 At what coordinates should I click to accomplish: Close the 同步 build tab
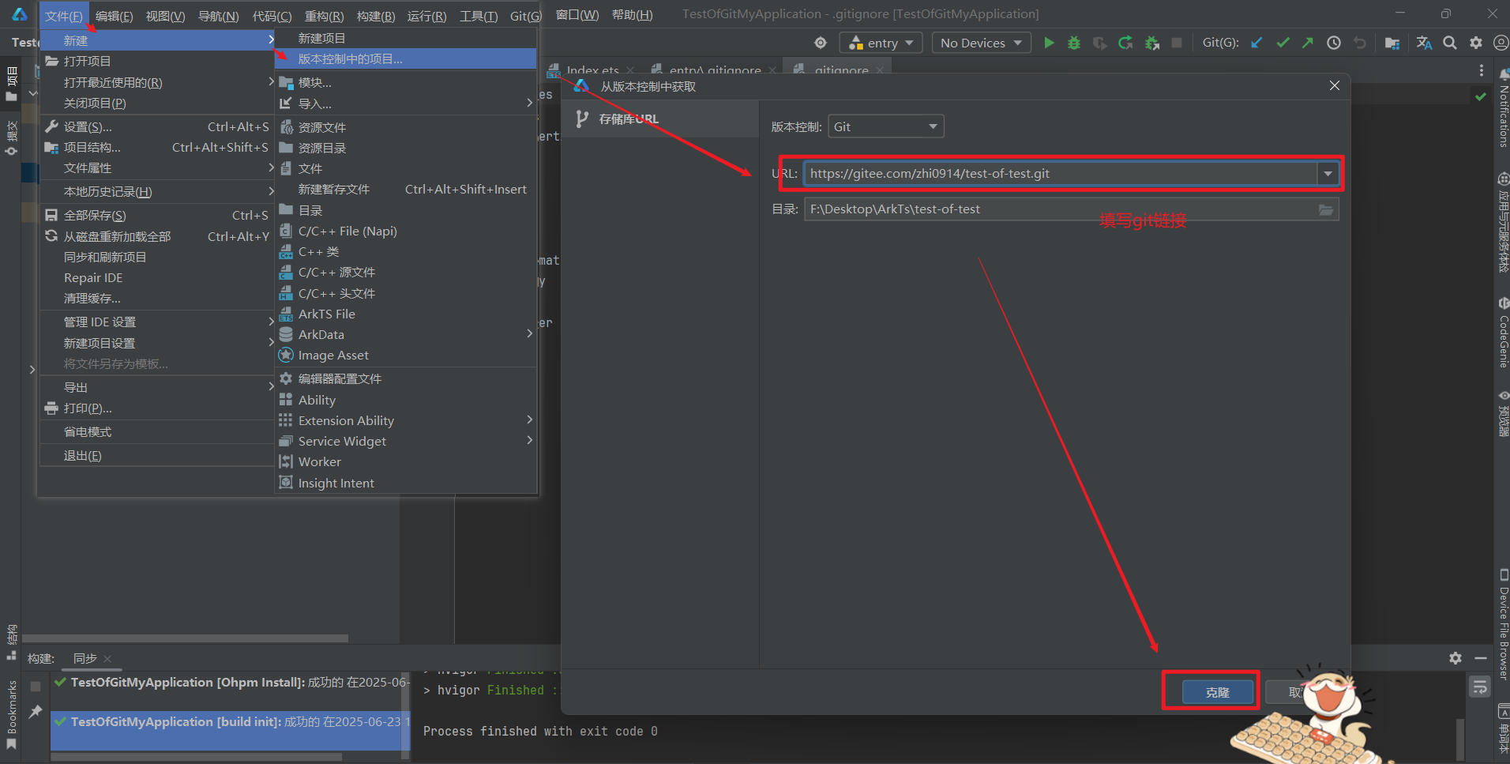(107, 659)
